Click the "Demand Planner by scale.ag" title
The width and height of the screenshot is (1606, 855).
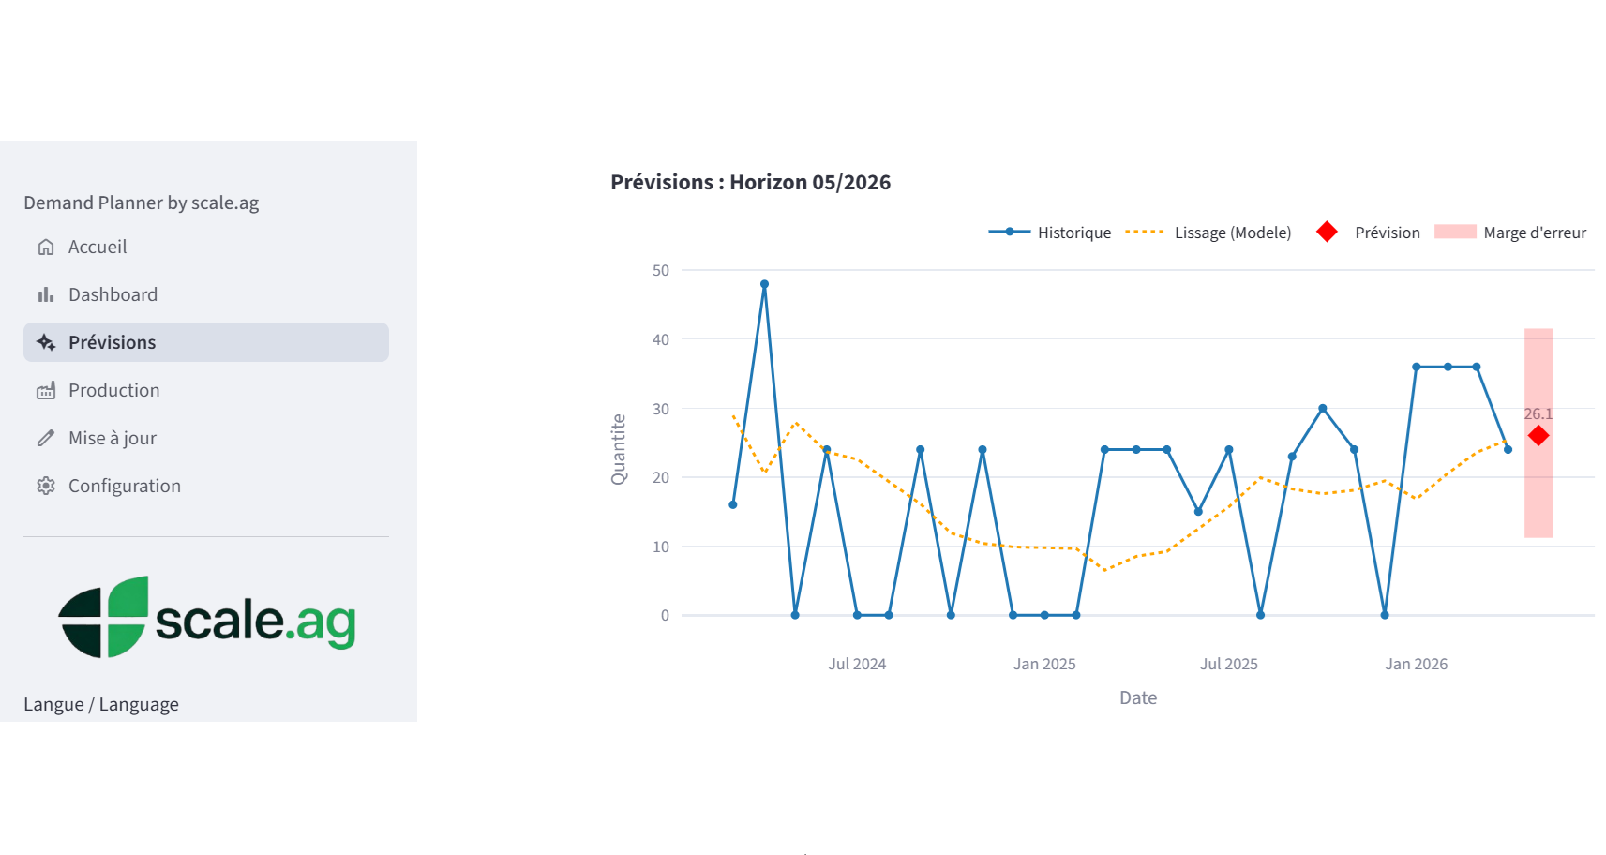(x=142, y=202)
